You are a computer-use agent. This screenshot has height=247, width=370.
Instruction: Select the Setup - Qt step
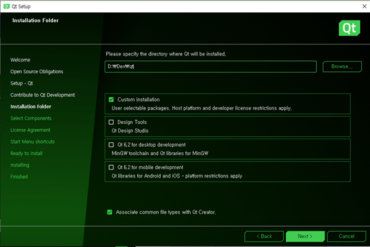tap(22, 83)
